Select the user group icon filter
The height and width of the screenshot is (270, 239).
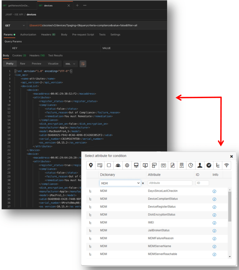tap(118, 165)
